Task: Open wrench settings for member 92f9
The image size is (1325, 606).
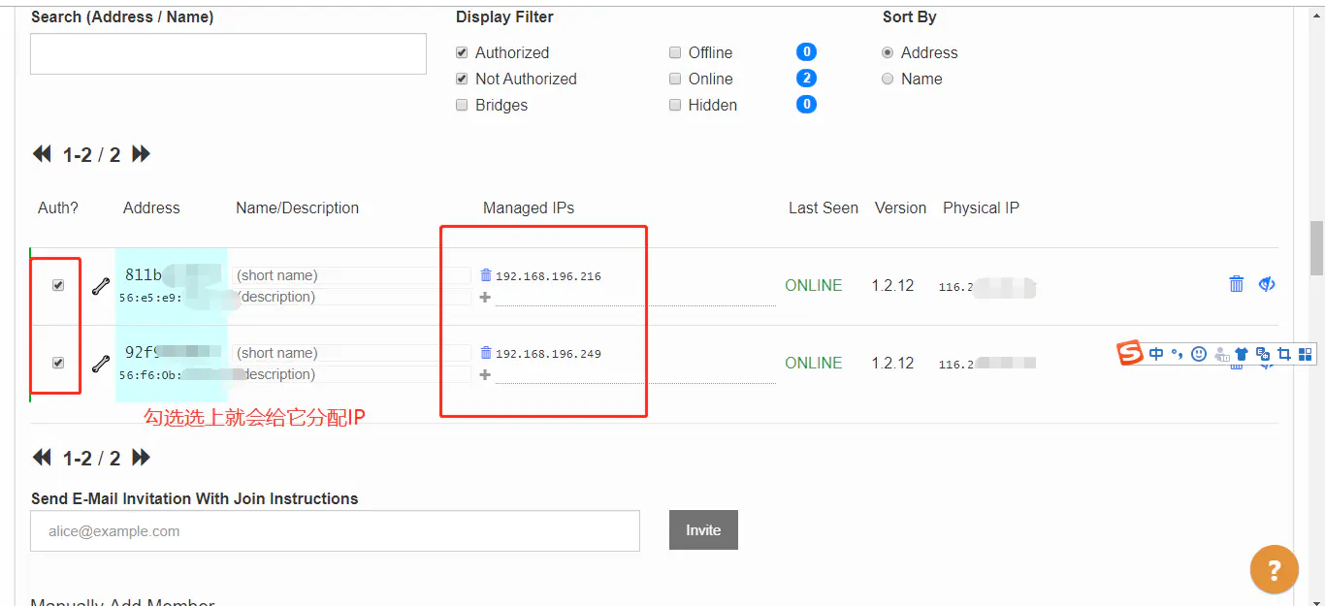Action: [100, 364]
